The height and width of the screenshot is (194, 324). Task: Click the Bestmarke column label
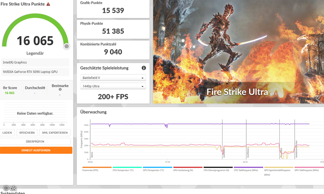click(60, 86)
